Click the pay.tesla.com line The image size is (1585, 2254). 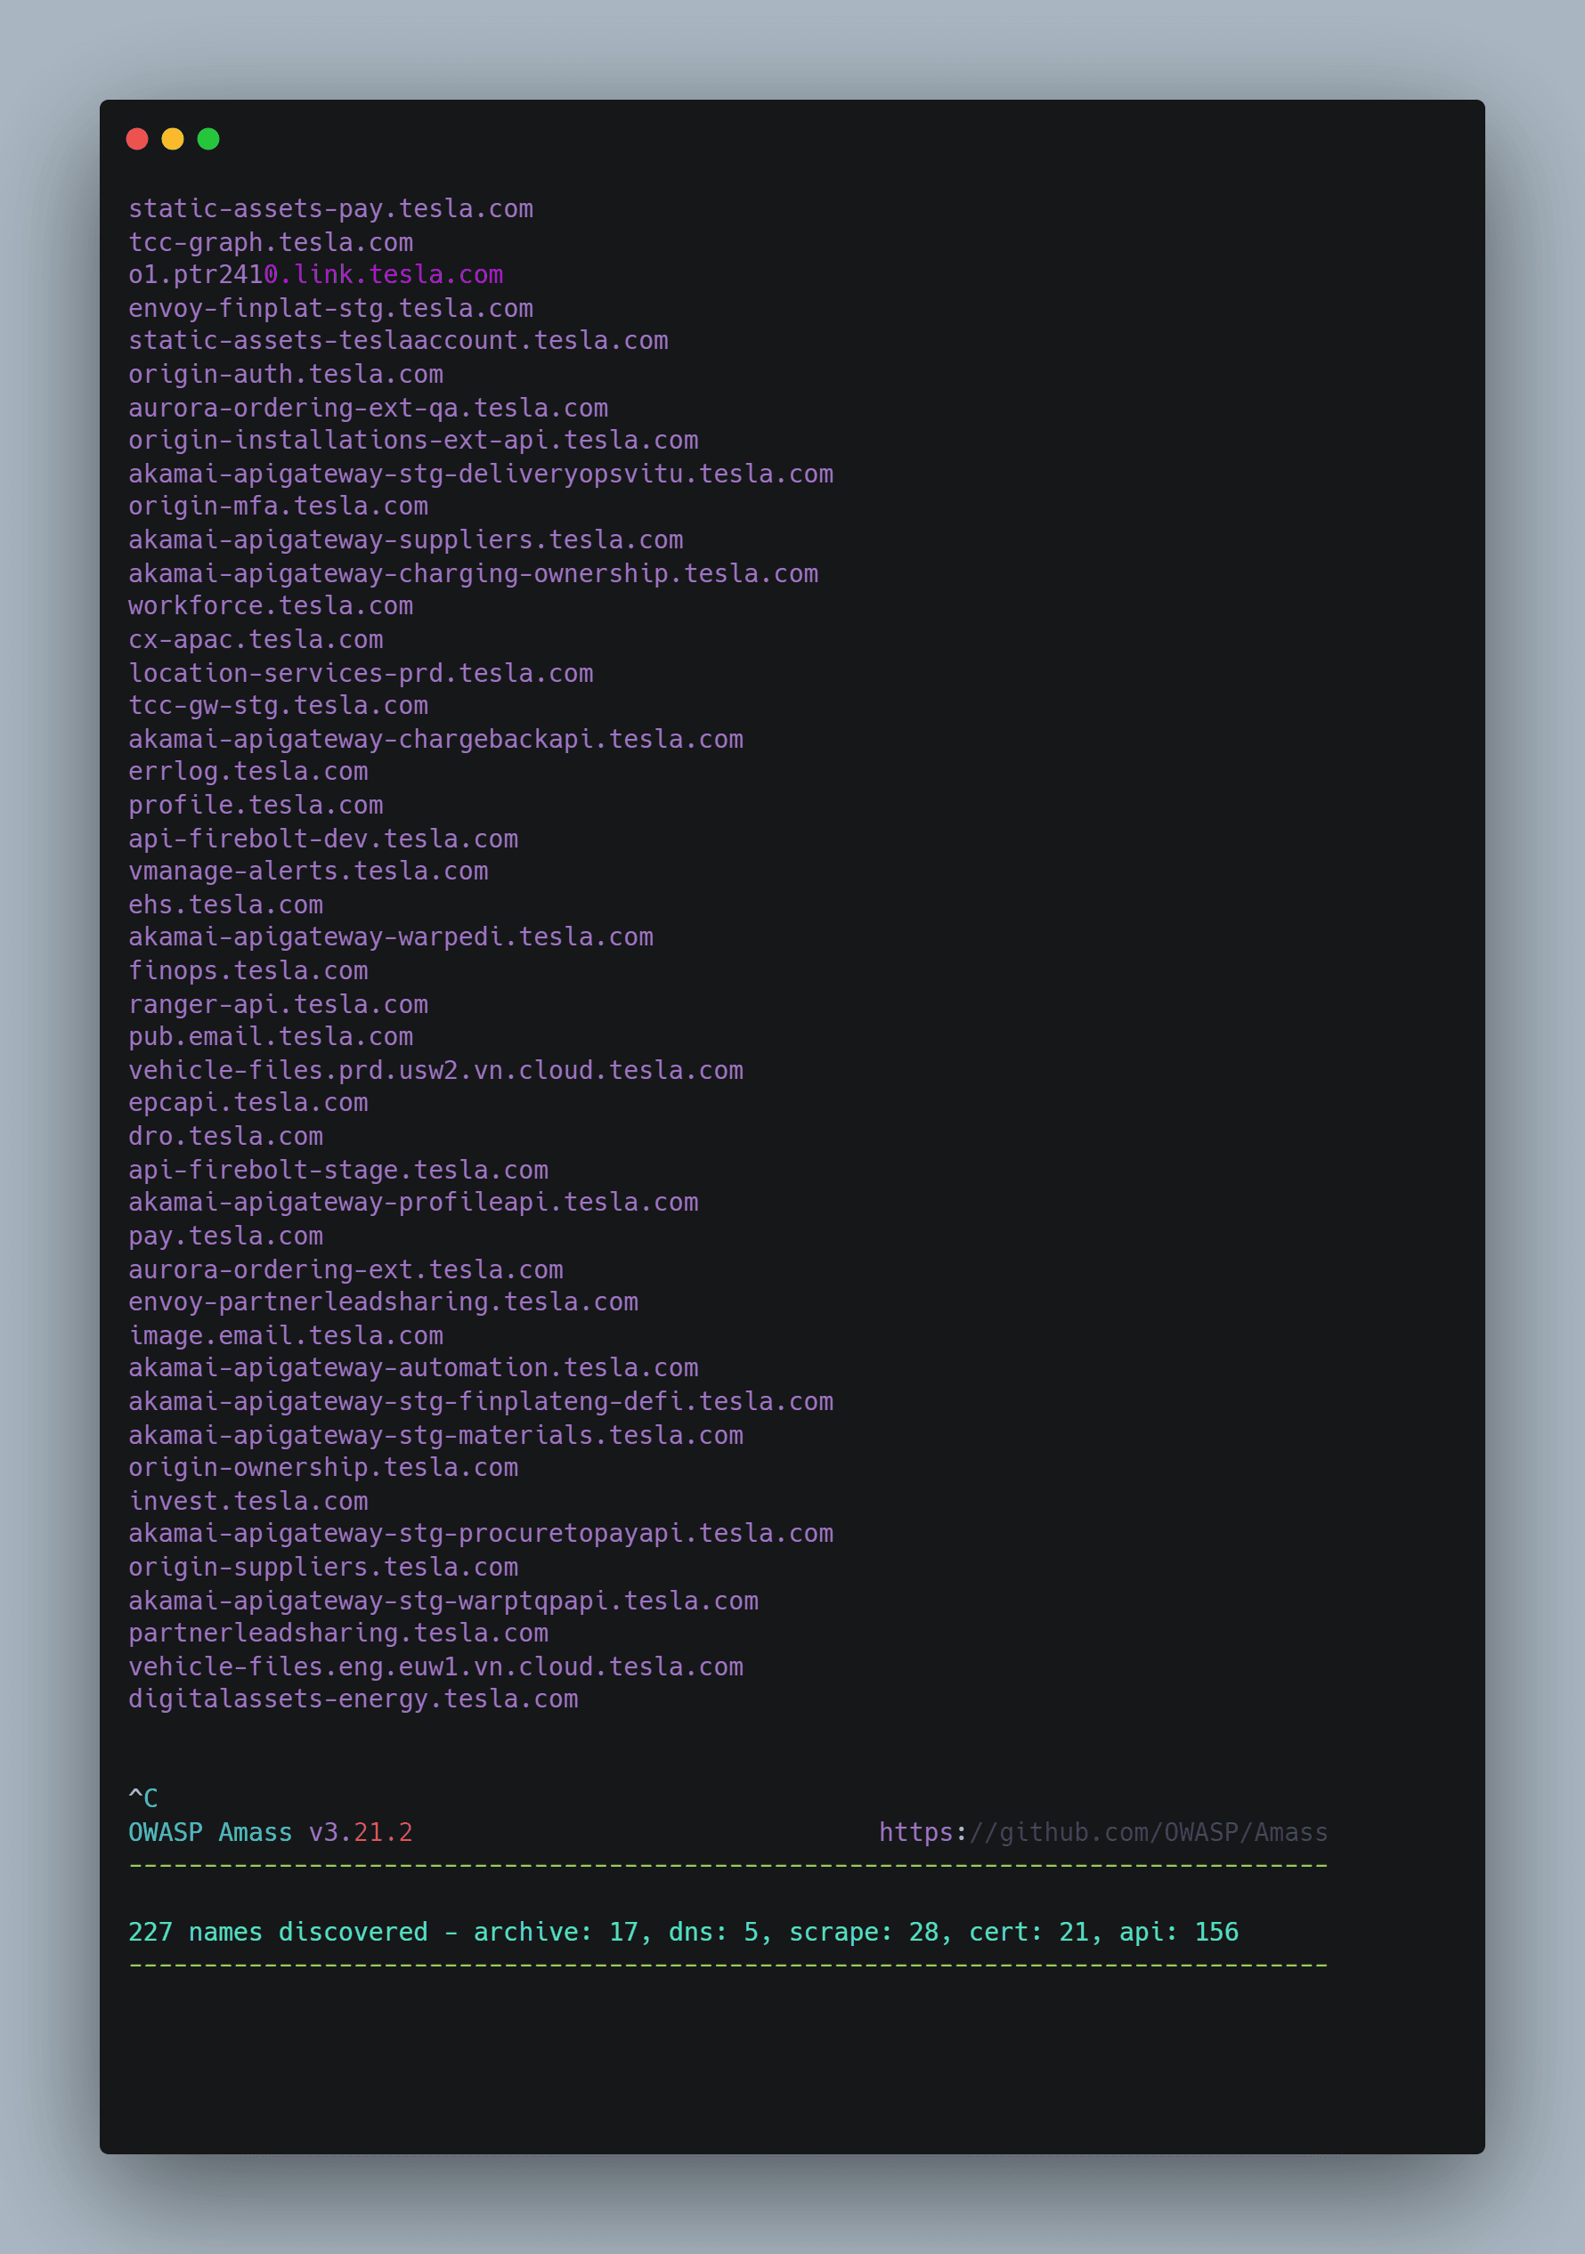point(226,1237)
